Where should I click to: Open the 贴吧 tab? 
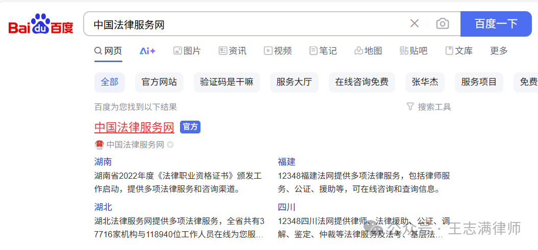point(414,51)
